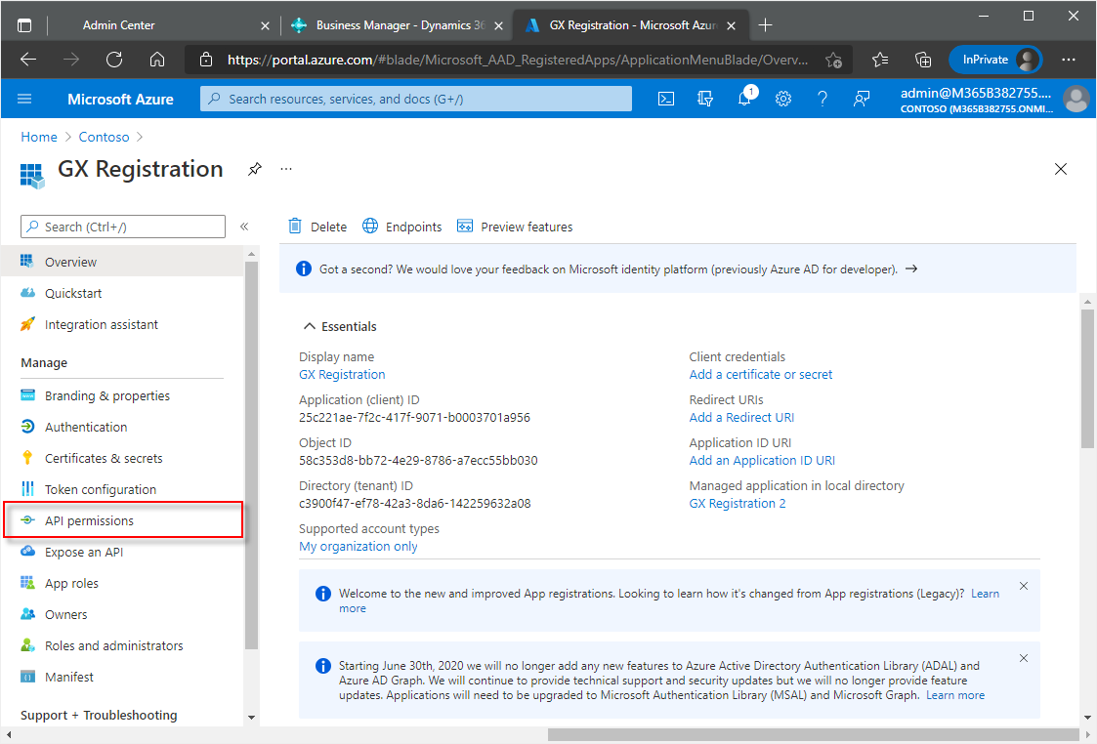
Task: Click the Azure search resources box
Action: 416,99
